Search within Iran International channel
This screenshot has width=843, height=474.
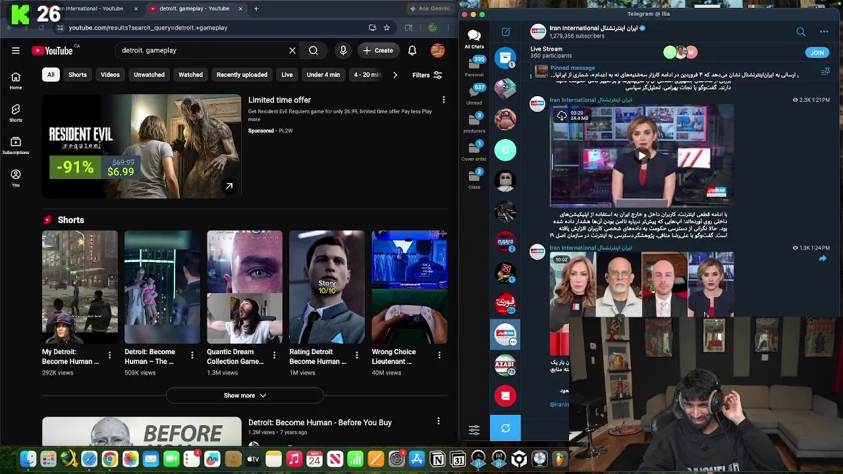(x=801, y=32)
